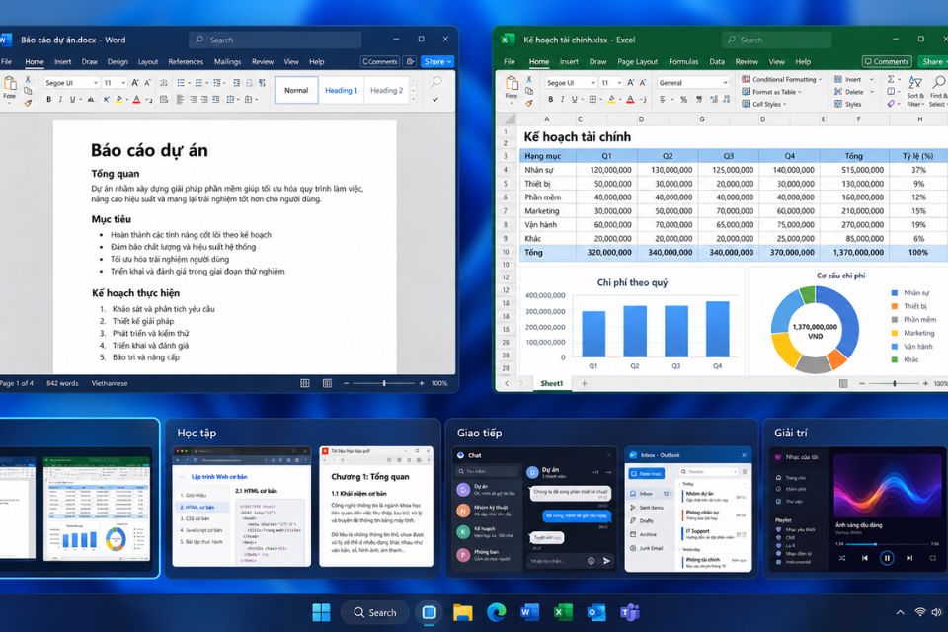Click the percent style icon in Excel
The width and height of the screenshot is (948, 632).
click(x=683, y=99)
